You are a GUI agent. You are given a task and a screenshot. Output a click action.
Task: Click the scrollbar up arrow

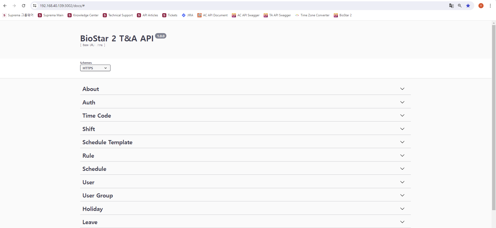tap(494, 23)
